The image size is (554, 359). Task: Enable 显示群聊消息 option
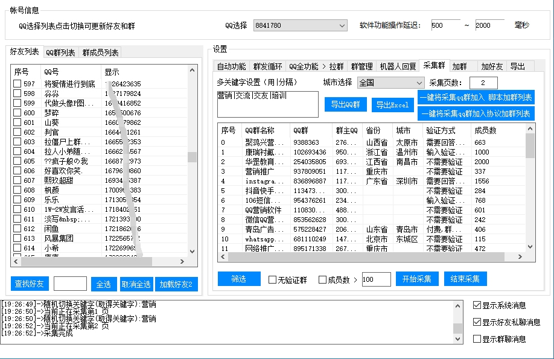coord(477,339)
